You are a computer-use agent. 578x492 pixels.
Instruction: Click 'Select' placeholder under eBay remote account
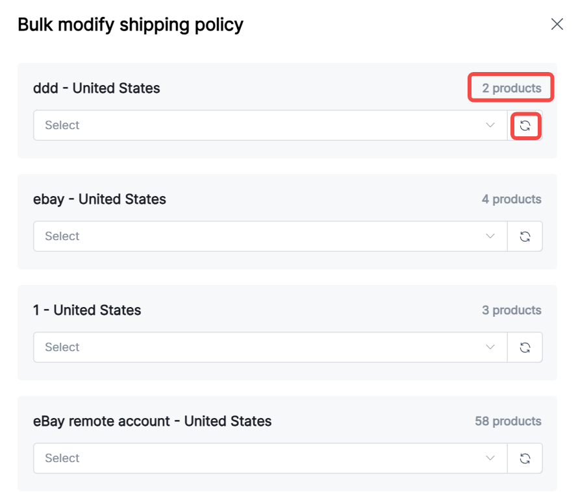point(62,458)
